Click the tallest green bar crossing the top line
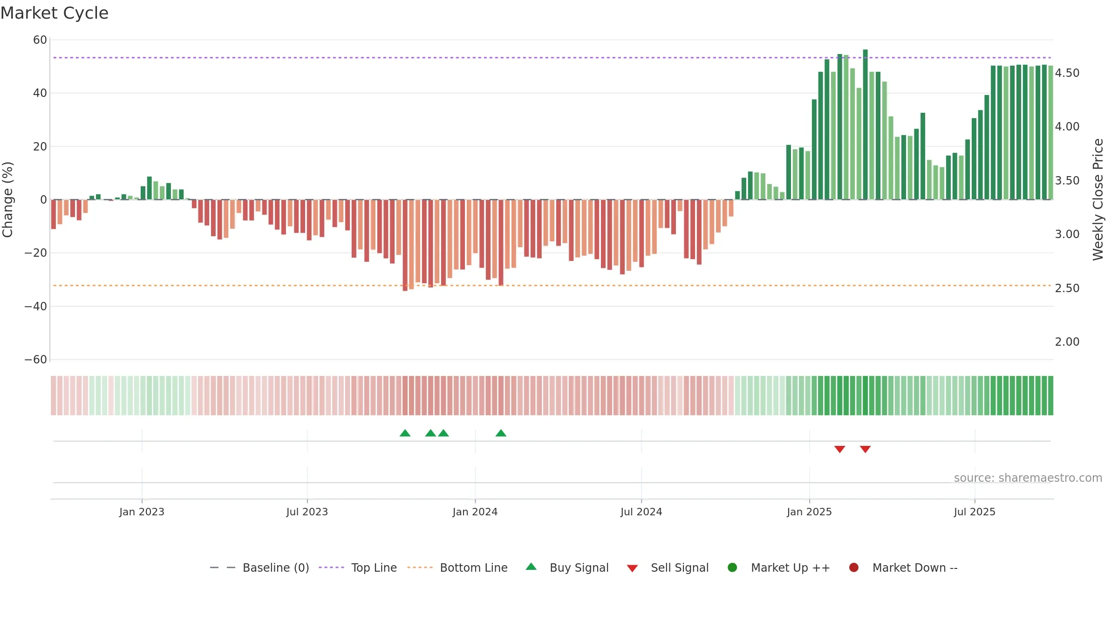 [866, 124]
